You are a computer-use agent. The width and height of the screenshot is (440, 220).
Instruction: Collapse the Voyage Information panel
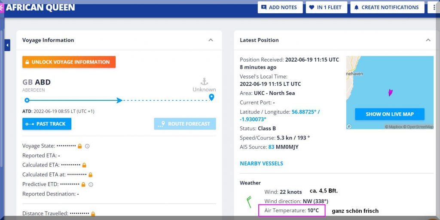[211, 40]
